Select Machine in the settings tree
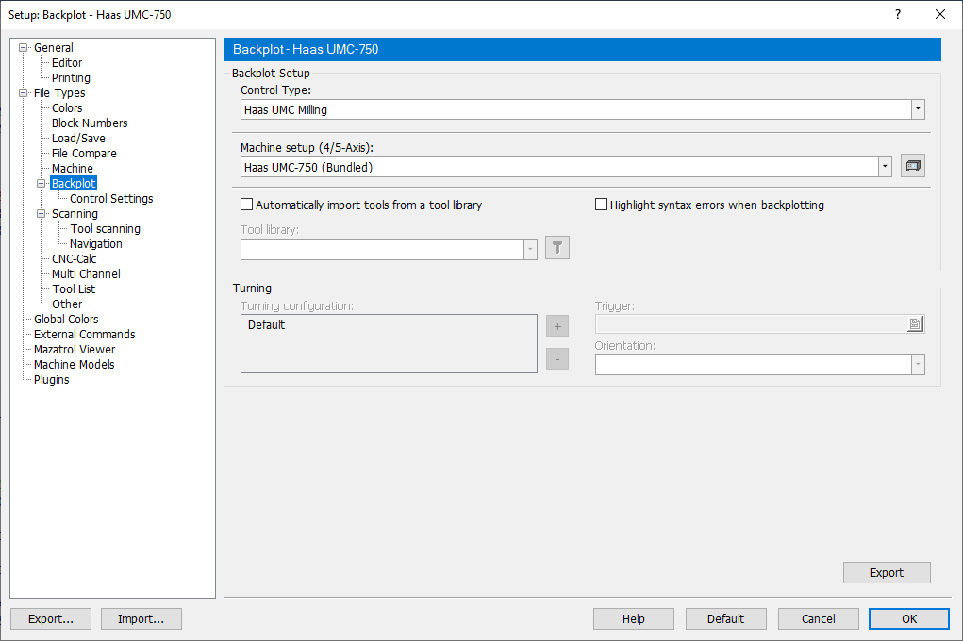The height and width of the screenshot is (641, 963). tap(73, 168)
